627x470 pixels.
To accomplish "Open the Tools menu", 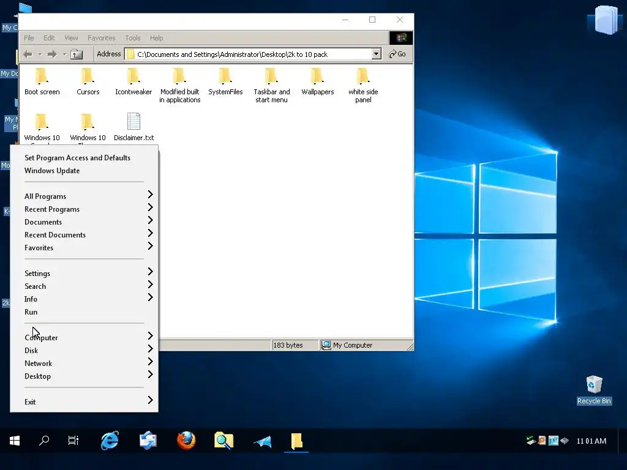I will 133,38.
